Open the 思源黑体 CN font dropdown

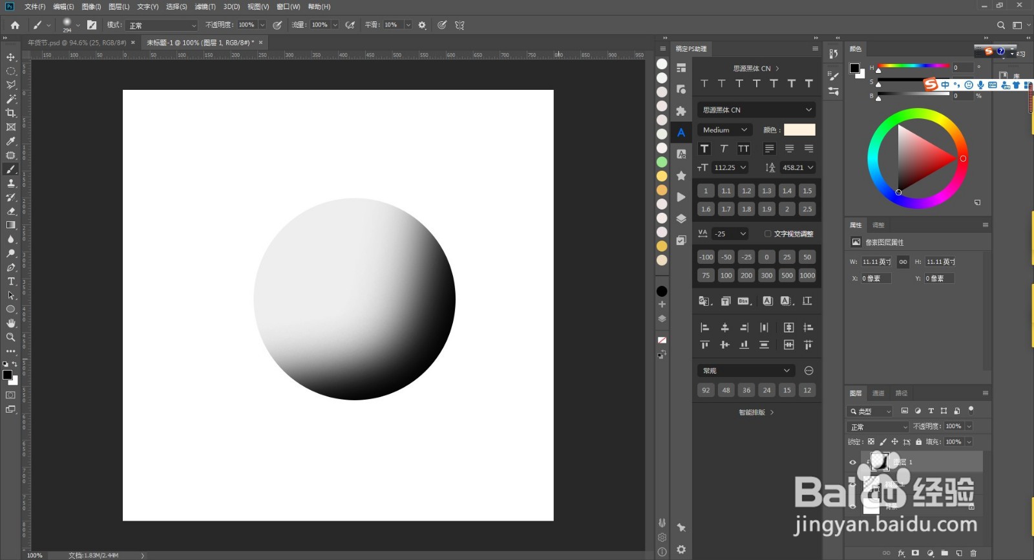pos(756,110)
